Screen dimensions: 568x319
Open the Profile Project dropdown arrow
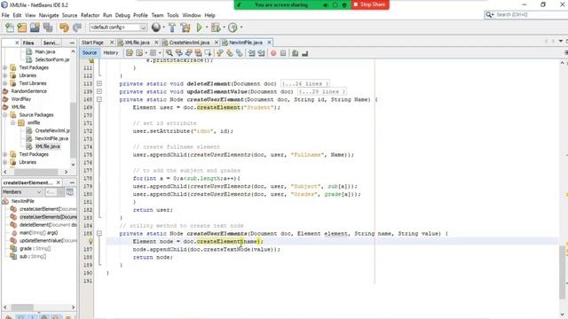coord(241,27)
